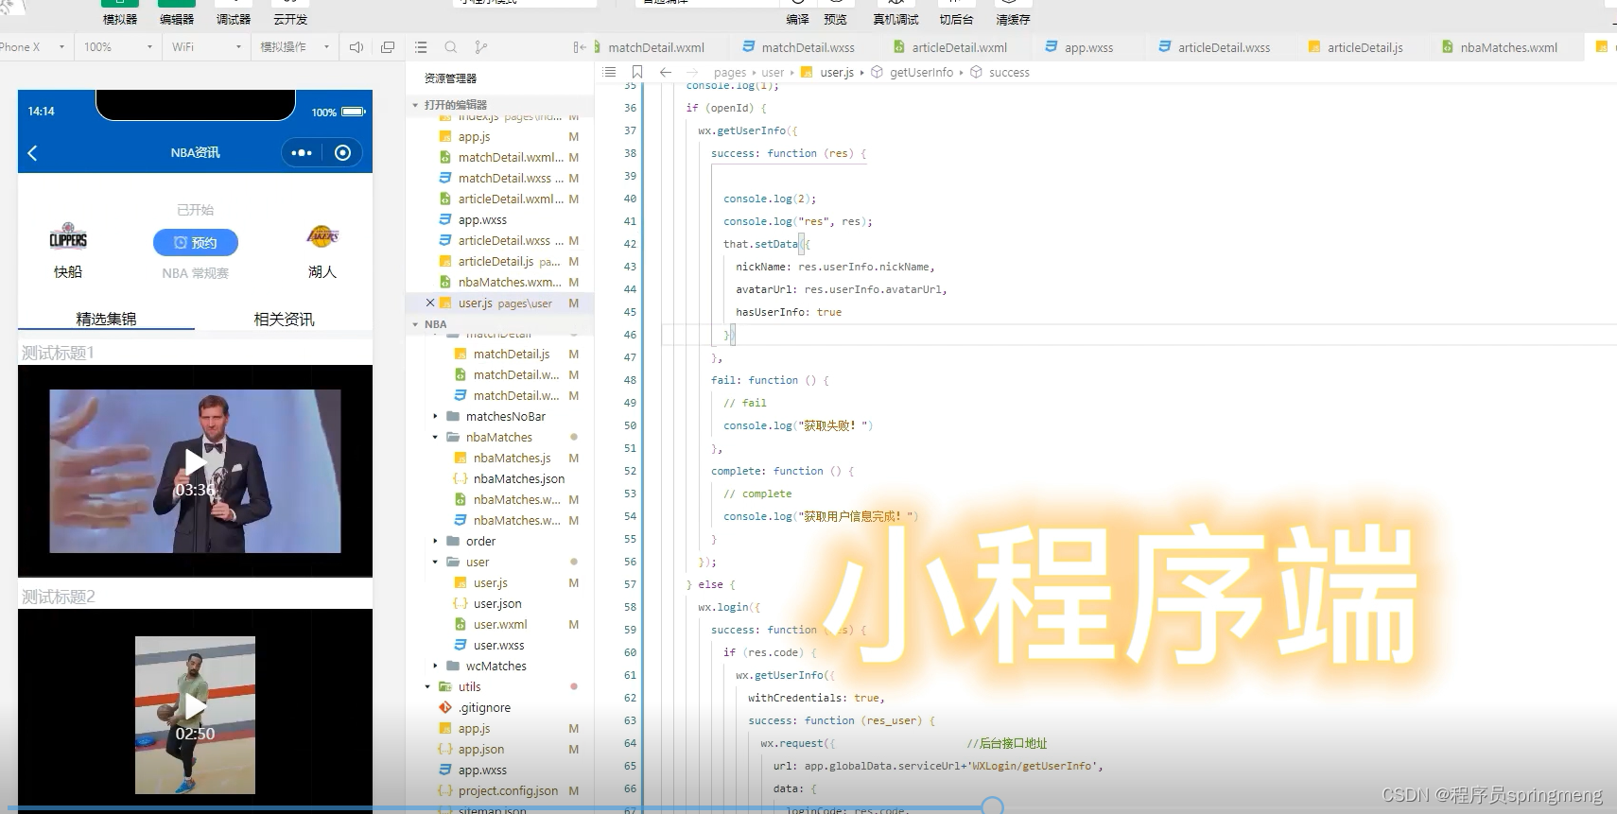
Task: Go back with the editor arrow
Action: click(x=666, y=72)
